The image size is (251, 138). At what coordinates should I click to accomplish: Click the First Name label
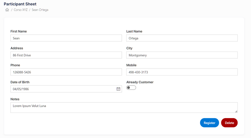19,31
